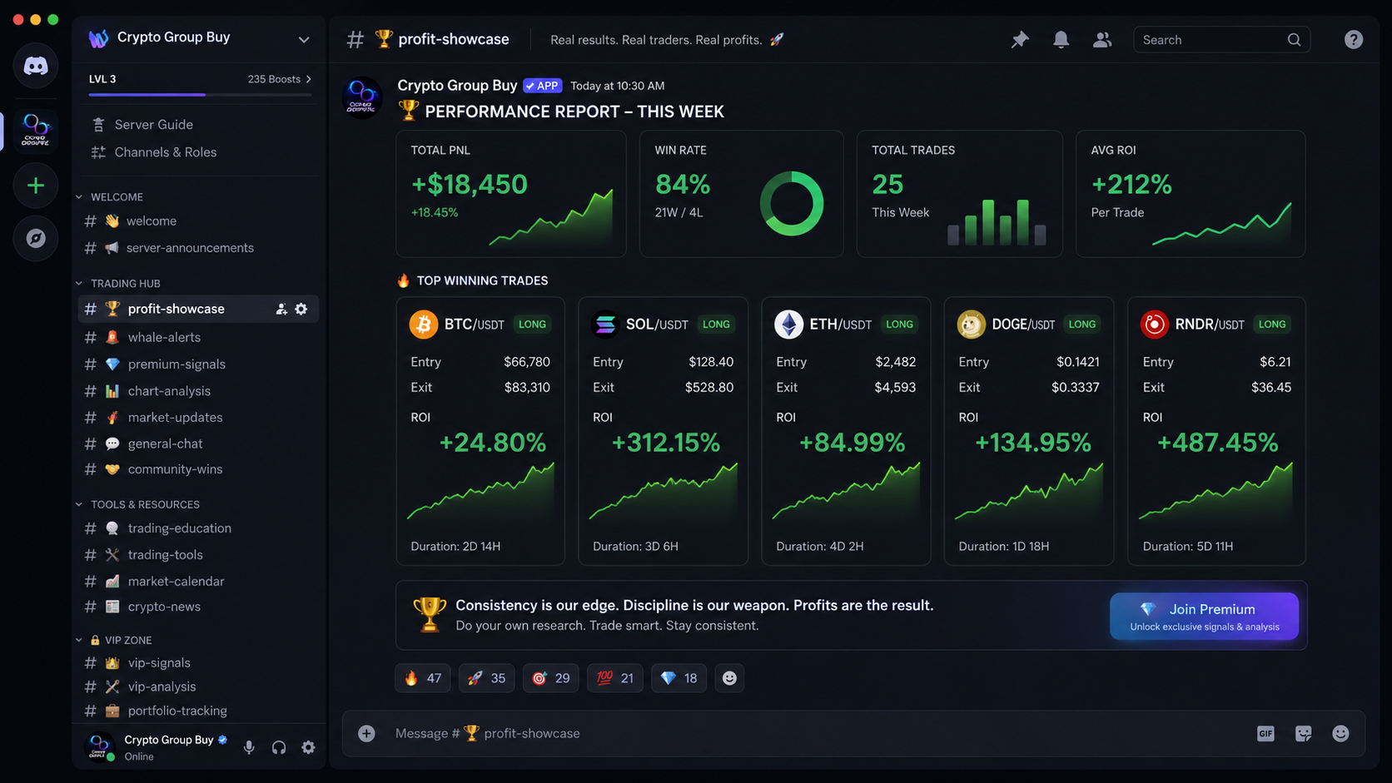The height and width of the screenshot is (783, 1392).
Task: Show pinned messages pin icon
Action: point(1020,40)
